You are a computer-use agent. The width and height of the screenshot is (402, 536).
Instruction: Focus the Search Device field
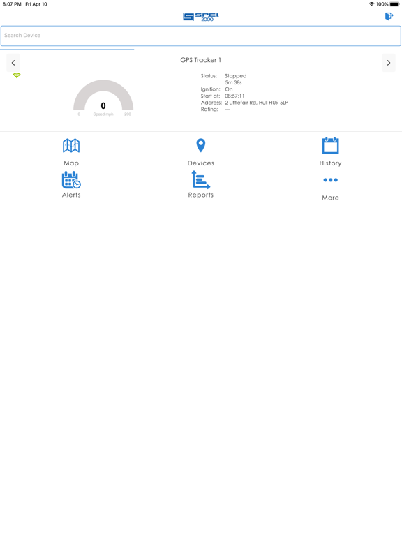point(201,36)
